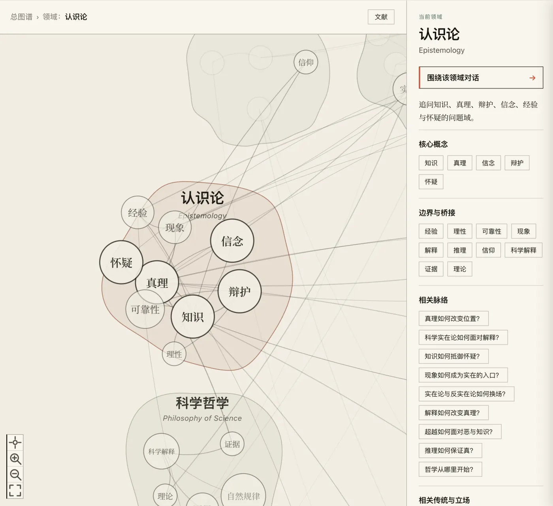Choose the 信念 tag under 核心概念
This screenshot has width=553, height=506.
click(488, 163)
